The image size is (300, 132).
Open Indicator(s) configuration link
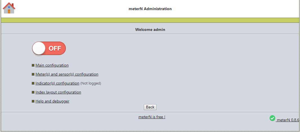pyautogui.click(x=57, y=83)
